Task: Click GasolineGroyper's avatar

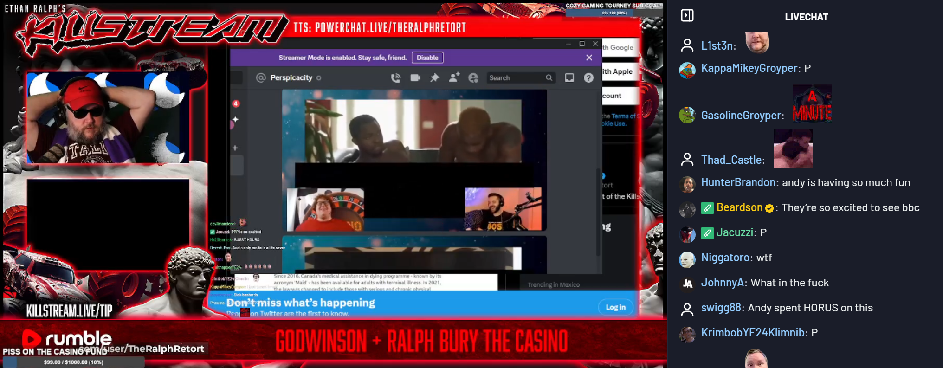Action: [687, 115]
